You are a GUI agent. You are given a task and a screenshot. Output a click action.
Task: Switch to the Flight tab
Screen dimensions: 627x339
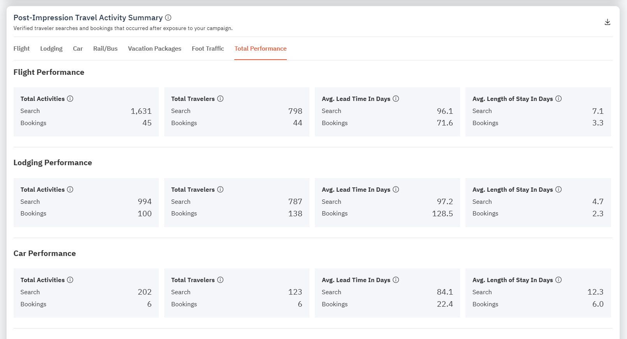21,49
